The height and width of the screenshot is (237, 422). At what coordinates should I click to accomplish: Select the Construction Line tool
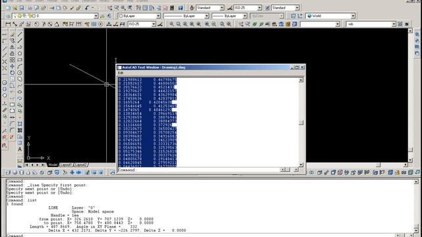point(20,41)
